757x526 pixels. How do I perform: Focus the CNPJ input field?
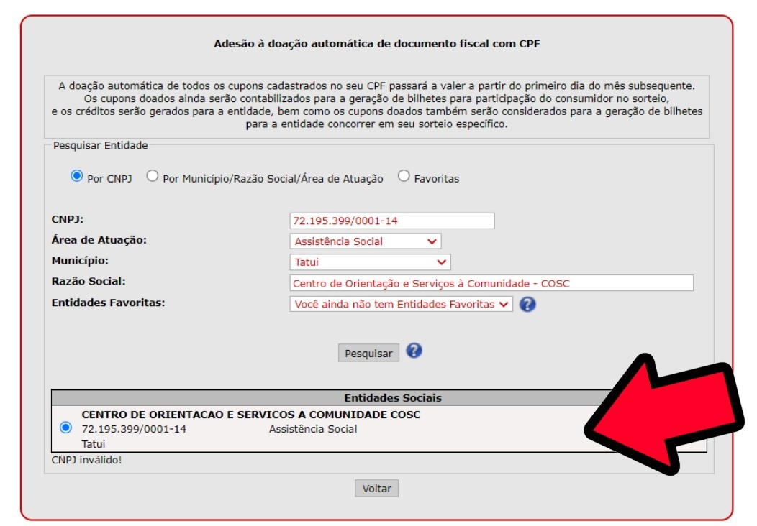(x=392, y=221)
